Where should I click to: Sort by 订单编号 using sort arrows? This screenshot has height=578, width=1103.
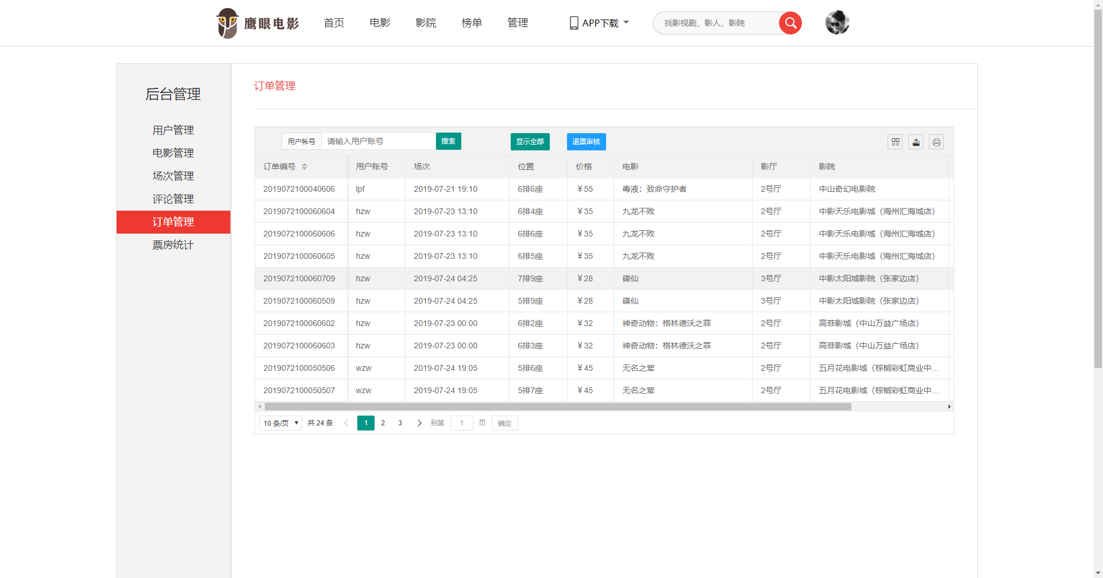[304, 166]
